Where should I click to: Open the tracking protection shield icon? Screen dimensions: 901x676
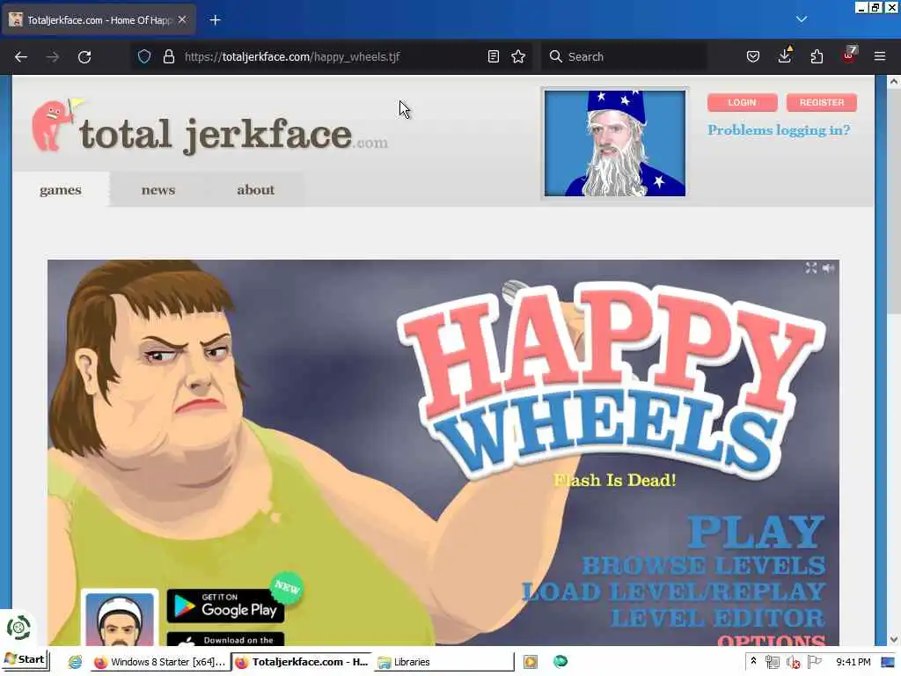coord(144,56)
